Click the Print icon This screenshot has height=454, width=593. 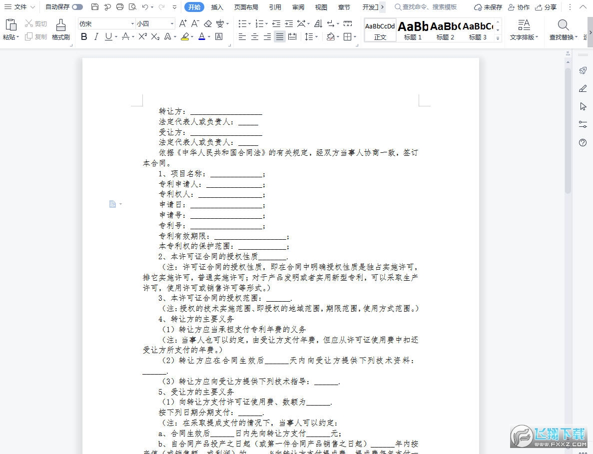(x=120, y=7)
